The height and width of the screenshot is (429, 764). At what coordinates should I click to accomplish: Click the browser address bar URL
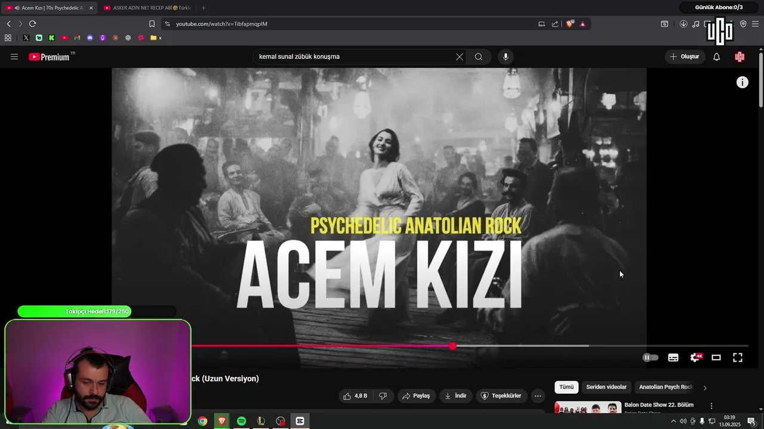click(221, 24)
